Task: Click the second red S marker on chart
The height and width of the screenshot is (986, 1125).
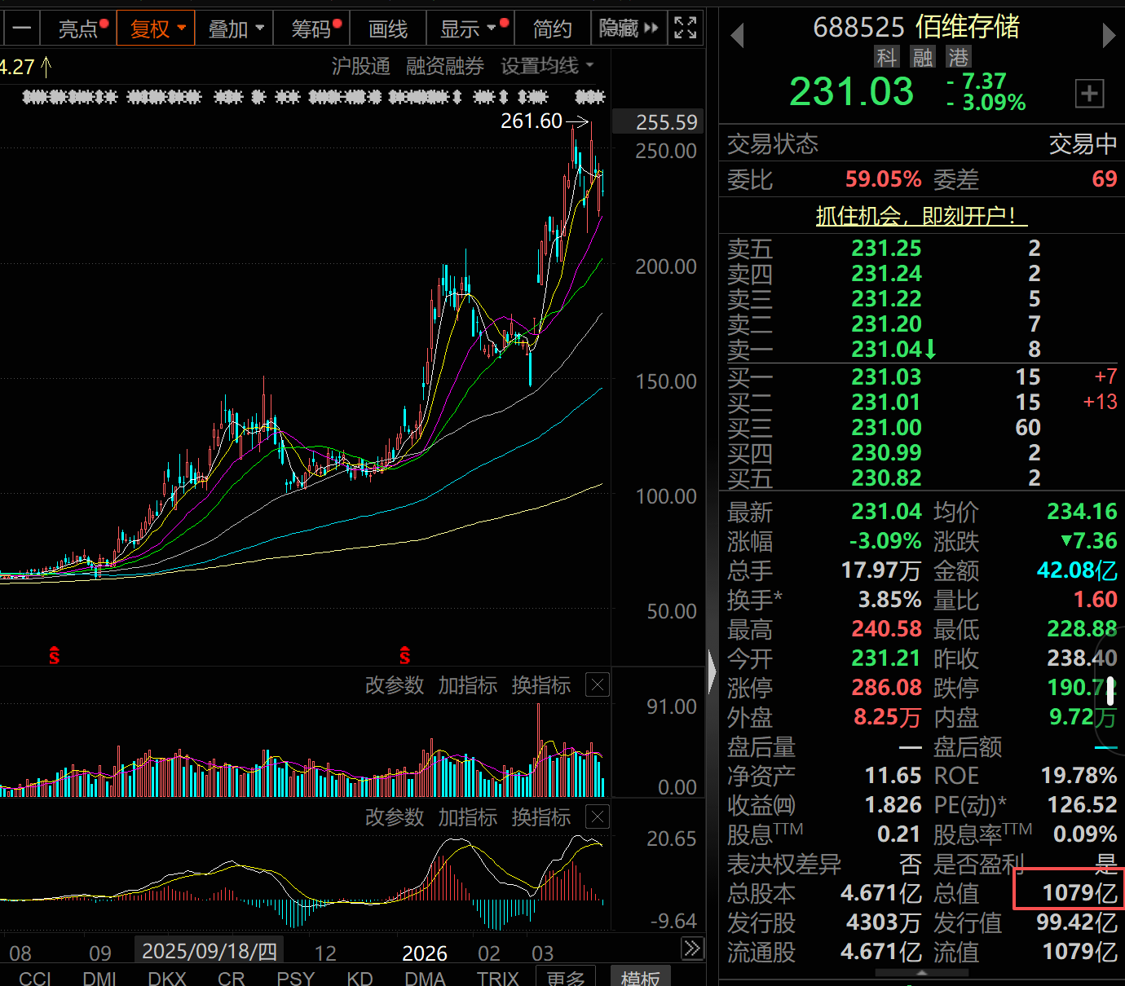Action: pyautogui.click(x=404, y=654)
